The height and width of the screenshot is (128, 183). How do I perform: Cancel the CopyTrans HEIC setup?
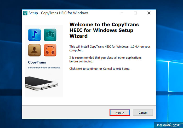tap(143, 113)
